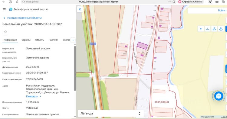Click the Геоинформационный портал logo icon
Screen dimensions: 227x119
coord(11,9)
